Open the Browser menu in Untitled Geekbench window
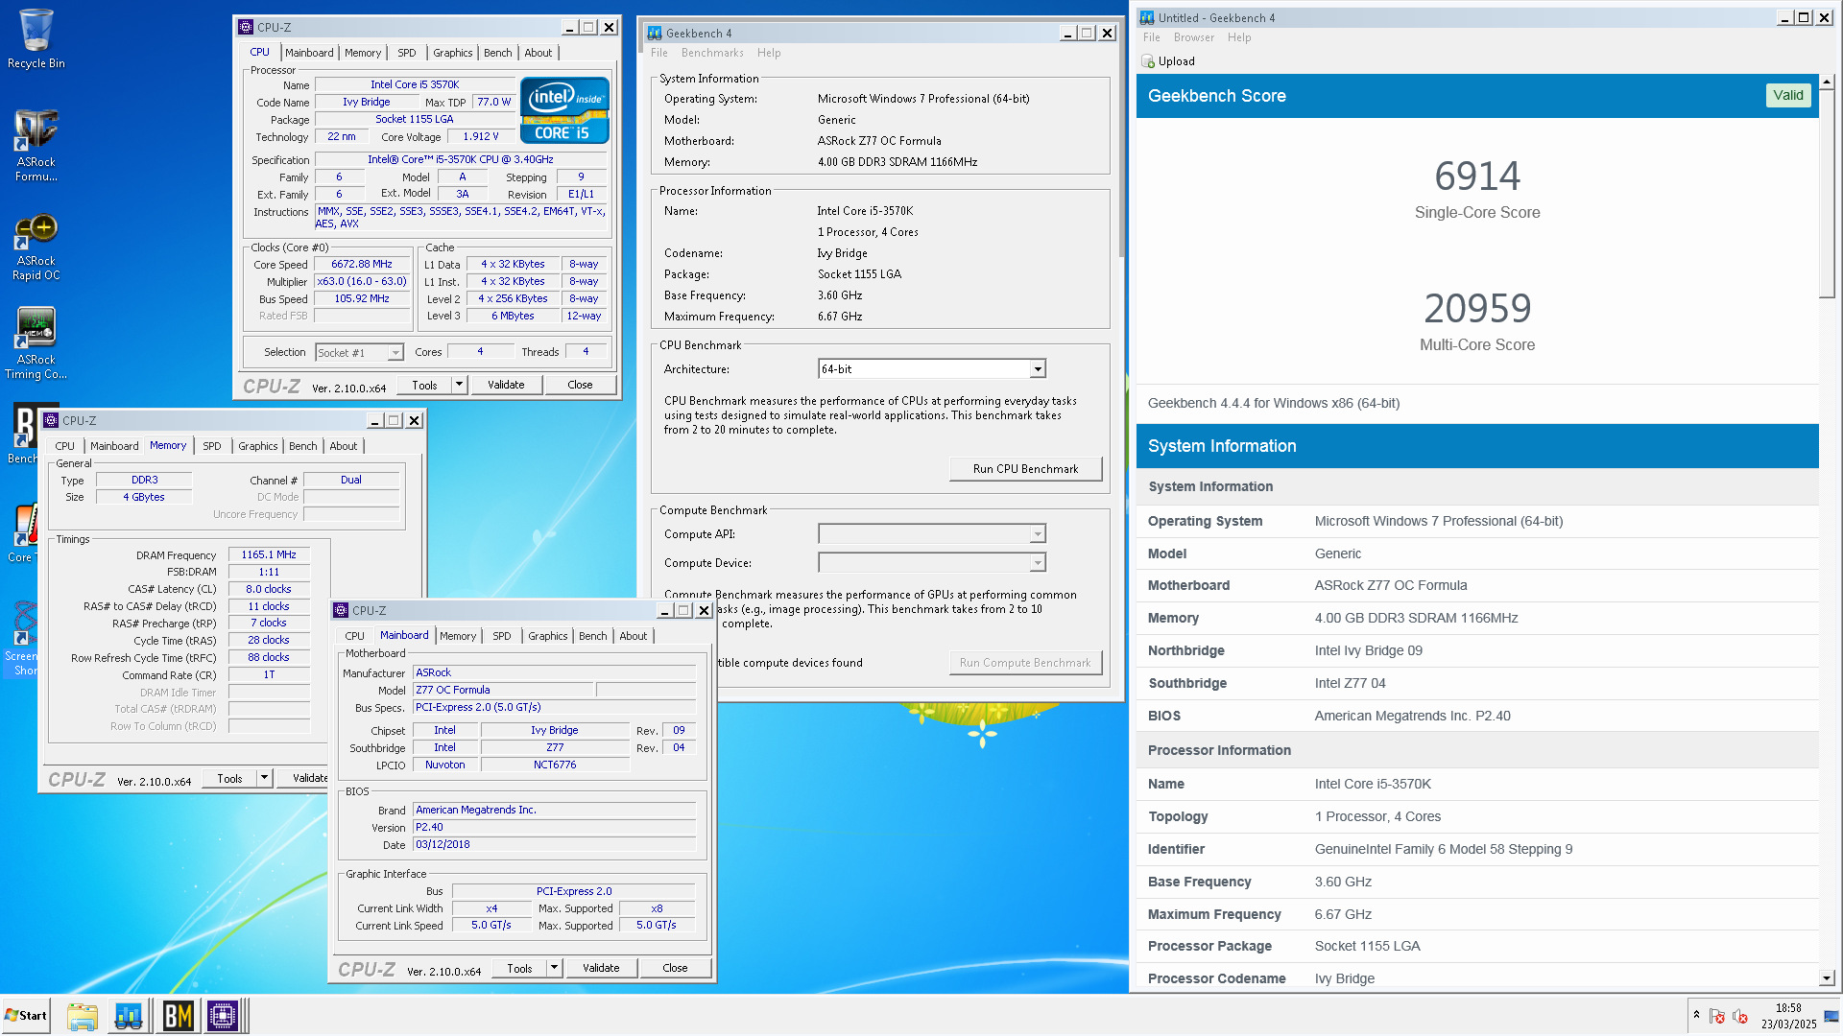1843x1036 pixels. [x=1194, y=37]
